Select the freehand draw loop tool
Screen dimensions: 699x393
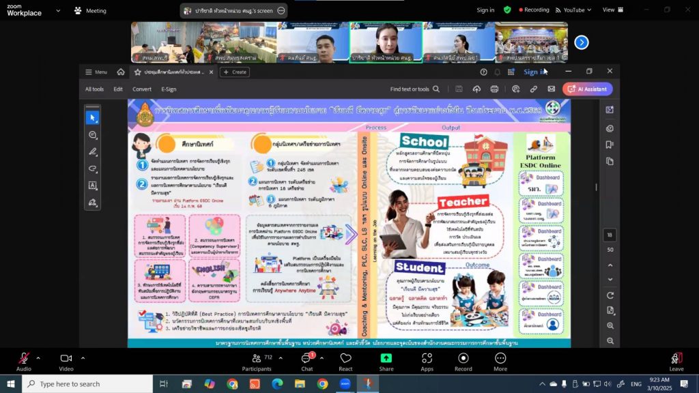92,169
